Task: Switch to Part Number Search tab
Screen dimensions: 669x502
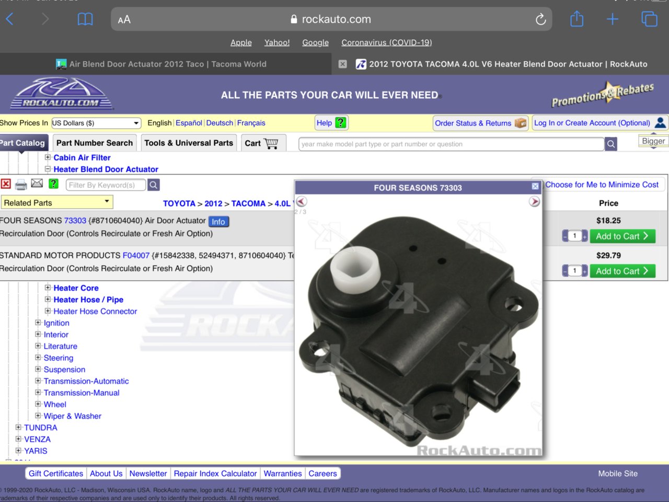Action: click(x=95, y=143)
